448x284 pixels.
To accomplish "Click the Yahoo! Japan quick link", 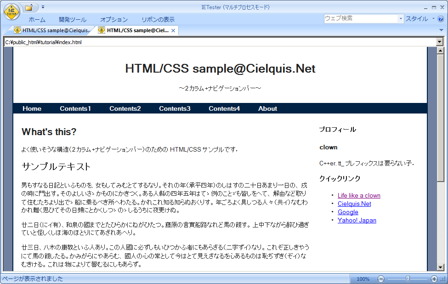I will [x=357, y=220].
